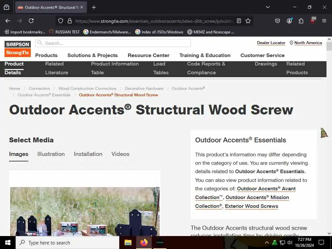332x249 pixels.
Task: Click the Simpson Strong-Tie logo
Action: tap(18, 49)
